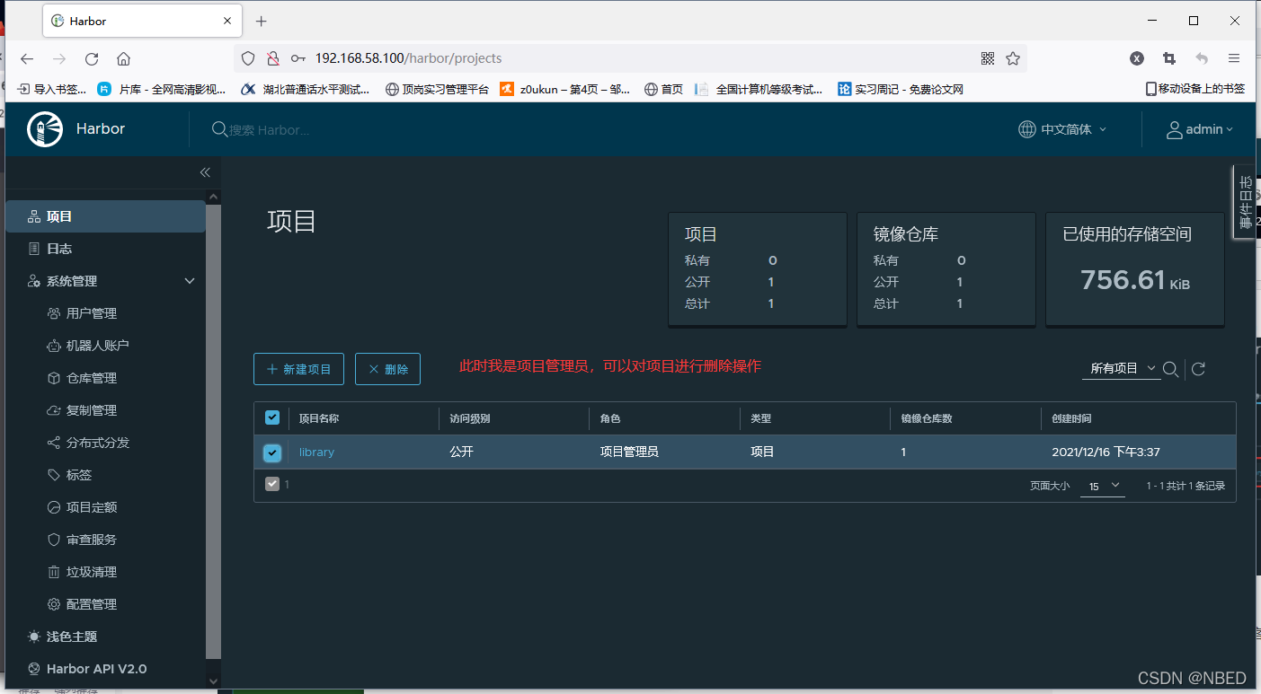Open the 中文简体 language menu
Image resolution: width=1261 pixels, height=694 pixels.
coord(1062,129)
